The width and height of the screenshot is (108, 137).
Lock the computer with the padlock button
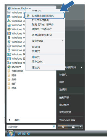click(x=73, y=127)
